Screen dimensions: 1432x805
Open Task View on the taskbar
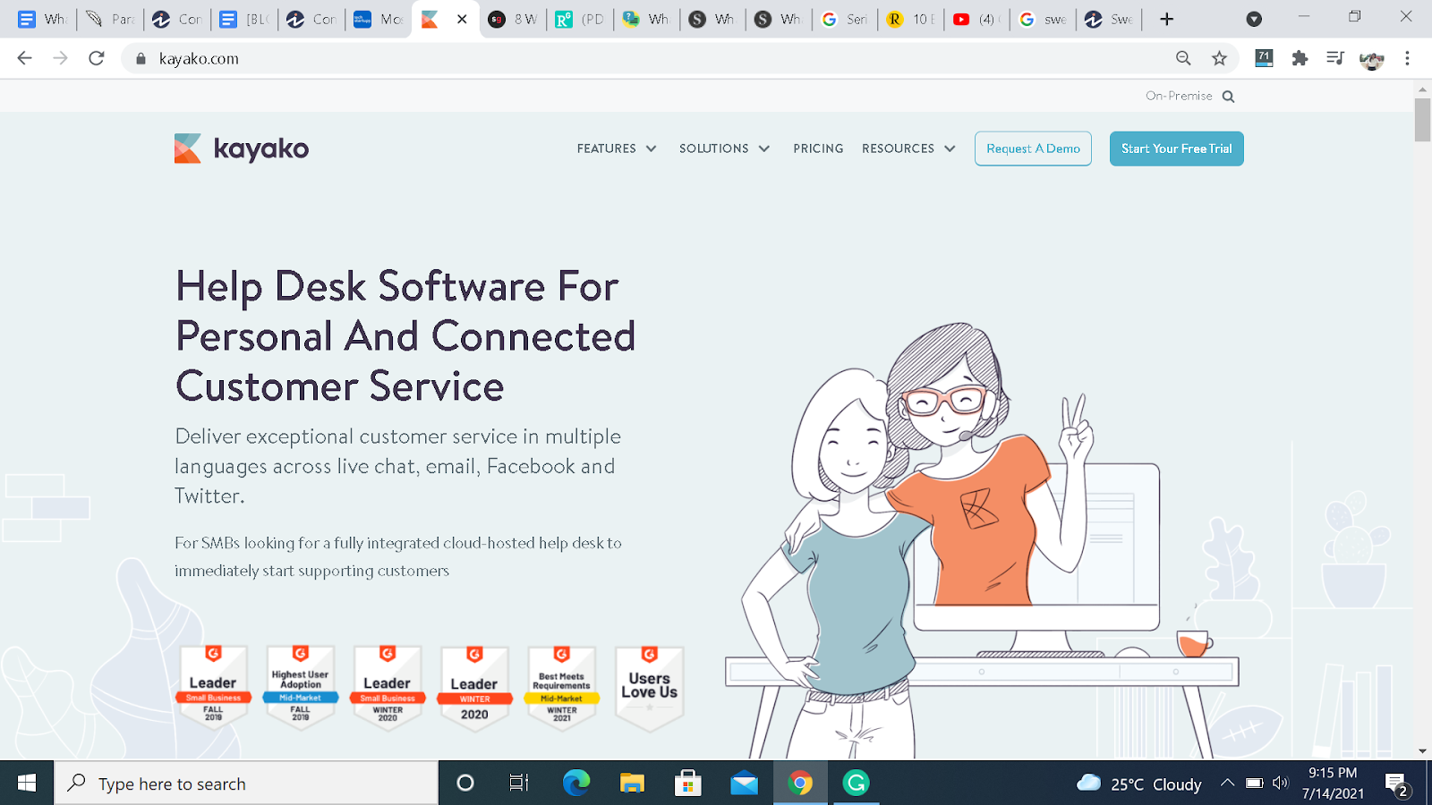tap(519, 784)
